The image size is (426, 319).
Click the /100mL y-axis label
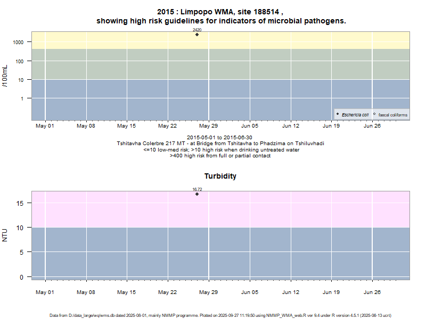click(x=5, y=76)
